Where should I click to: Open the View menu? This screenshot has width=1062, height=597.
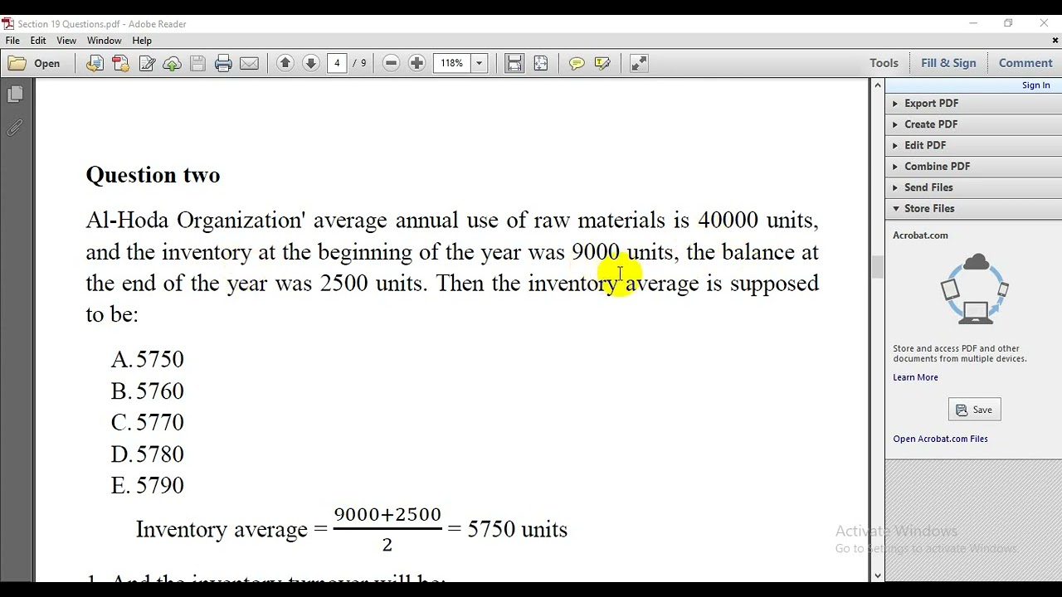tap(66, 41)
